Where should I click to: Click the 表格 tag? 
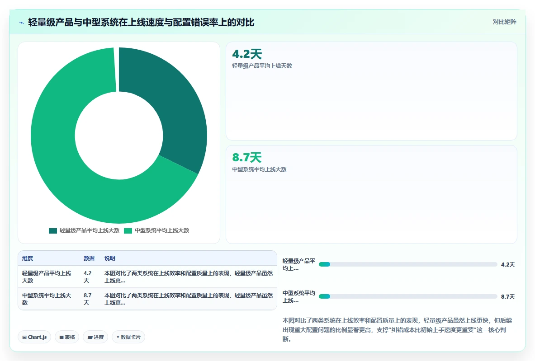pyautogui.click(x=67, y=337)
